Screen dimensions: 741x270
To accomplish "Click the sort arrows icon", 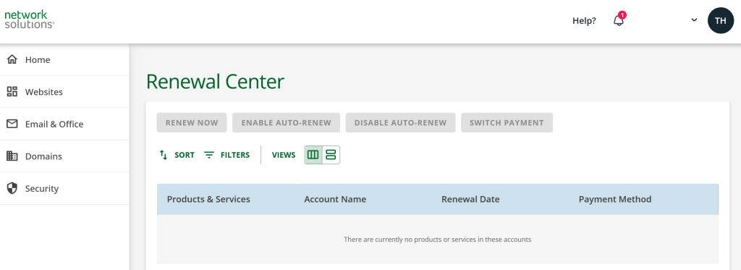I will pyautogui.click(x=164, y=155).
